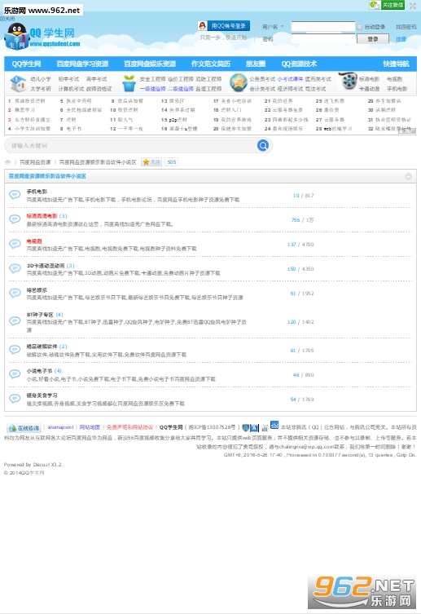This screenshot has height=614, width=421.
Task: Click the 找回密码 recover password link
Action: 406,27
